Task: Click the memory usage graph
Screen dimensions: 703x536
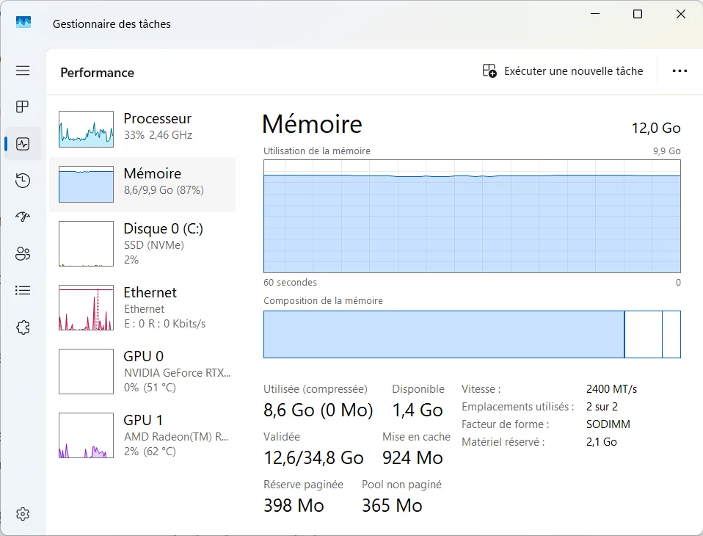Action: [x=472, y=216]
